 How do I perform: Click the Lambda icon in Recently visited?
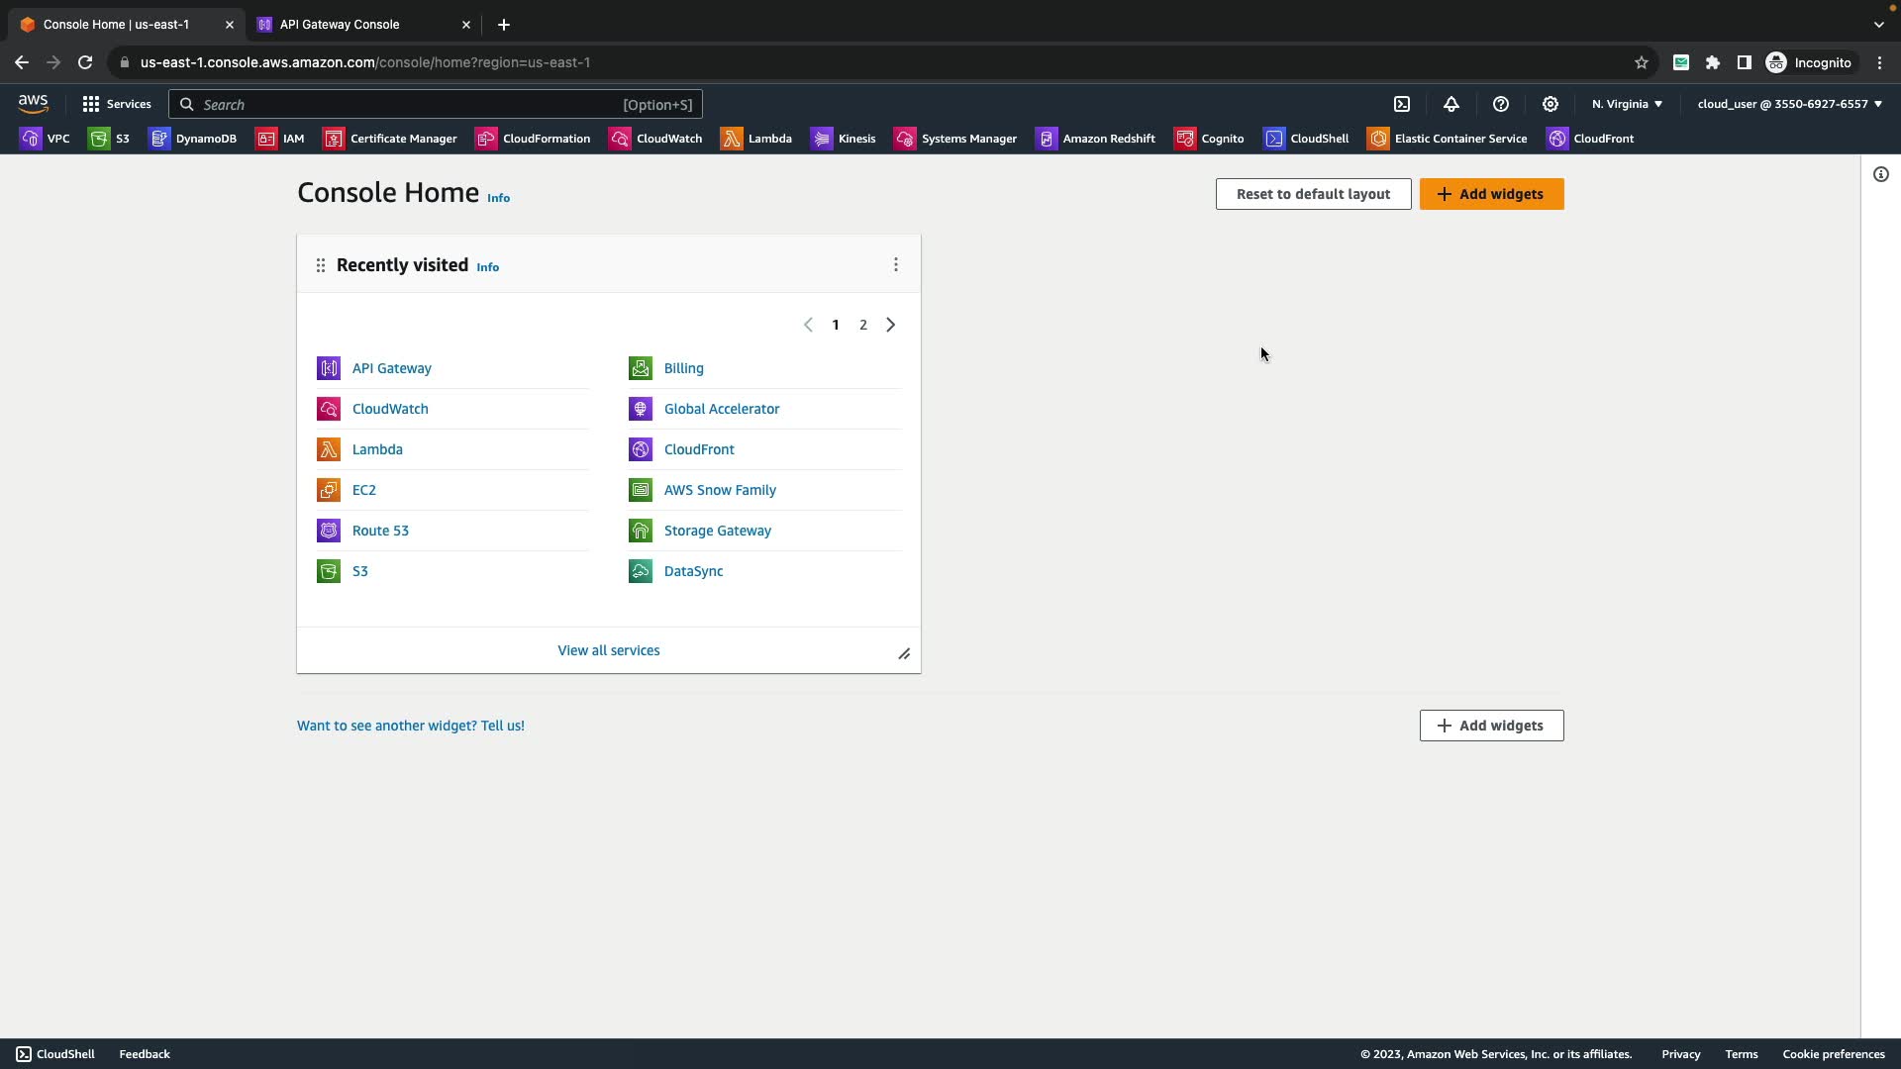tap(329, 449)
